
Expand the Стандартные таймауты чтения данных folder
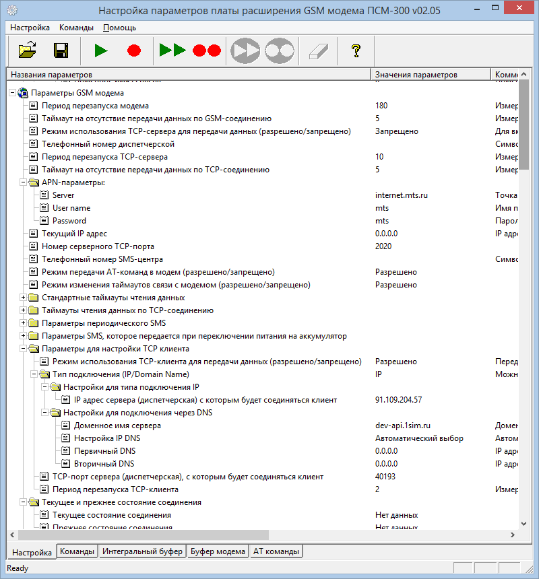(x=23, y=298)
